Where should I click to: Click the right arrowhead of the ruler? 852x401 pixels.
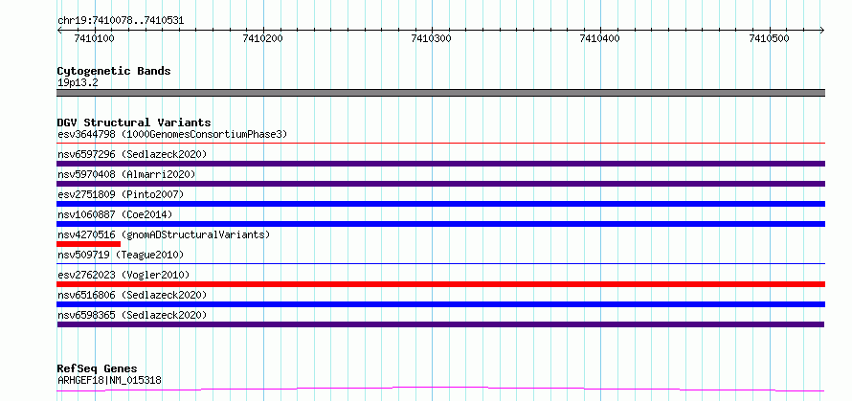point(822,30)
